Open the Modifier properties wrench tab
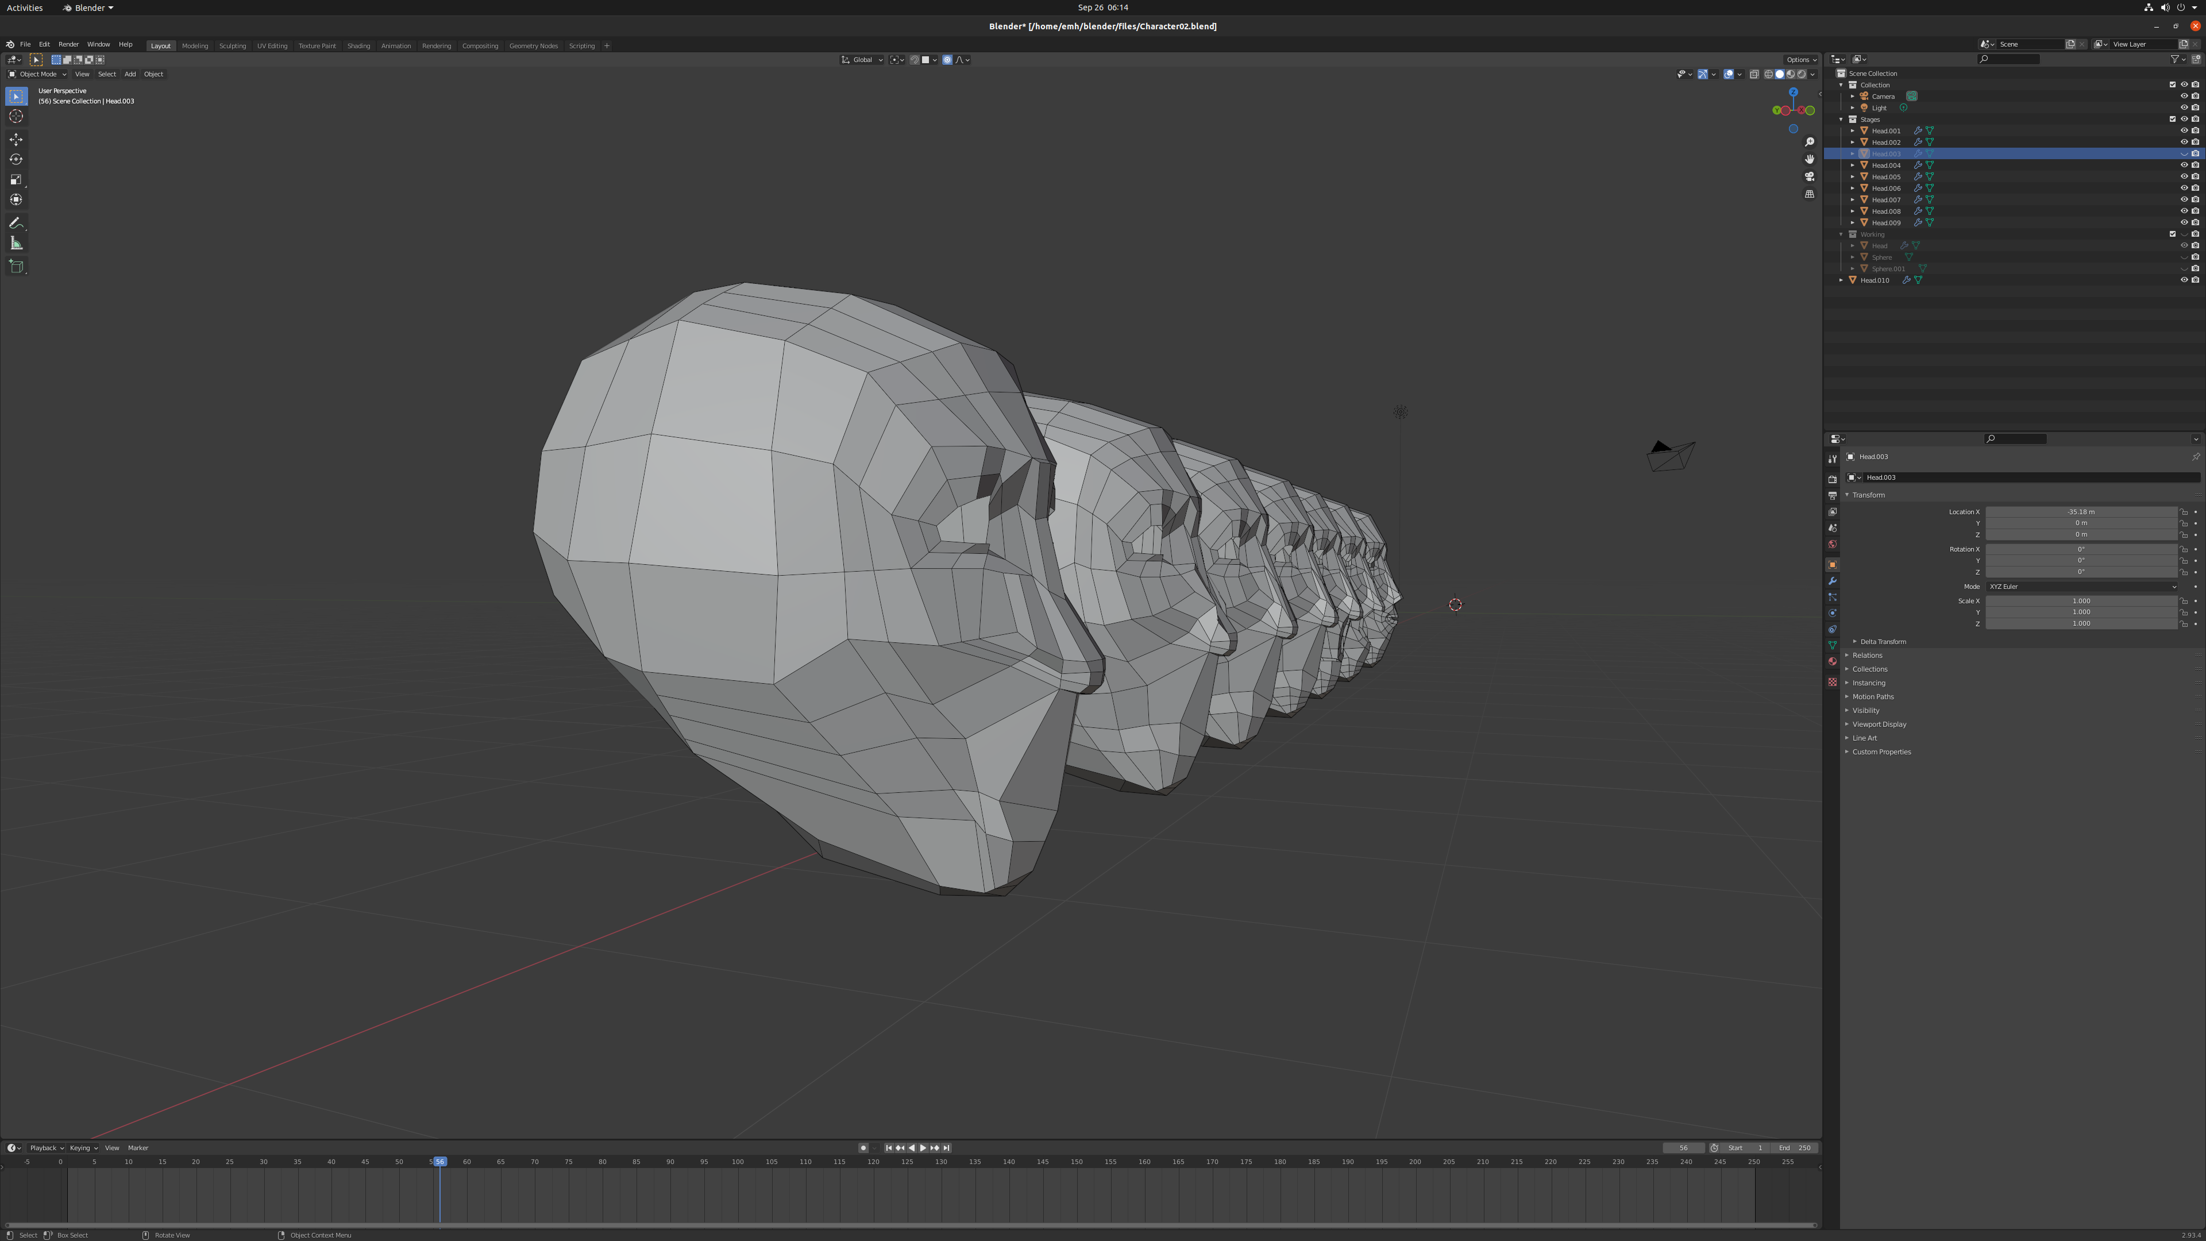The height and width of the screenshot is (1241, 2206). point(1833,581)
